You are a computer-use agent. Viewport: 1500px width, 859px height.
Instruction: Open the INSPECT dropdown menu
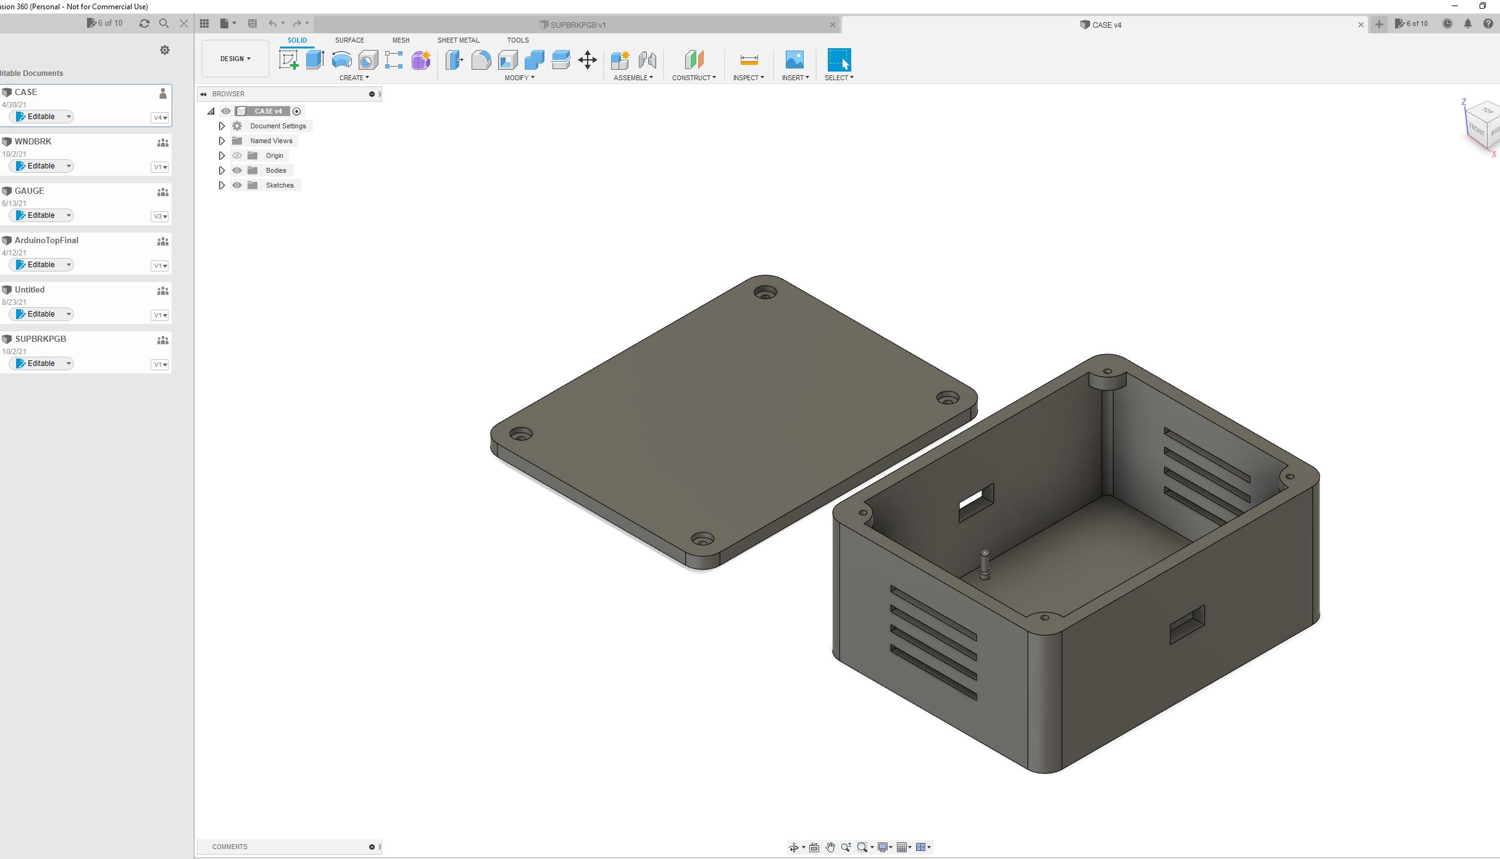click(748, 78)
